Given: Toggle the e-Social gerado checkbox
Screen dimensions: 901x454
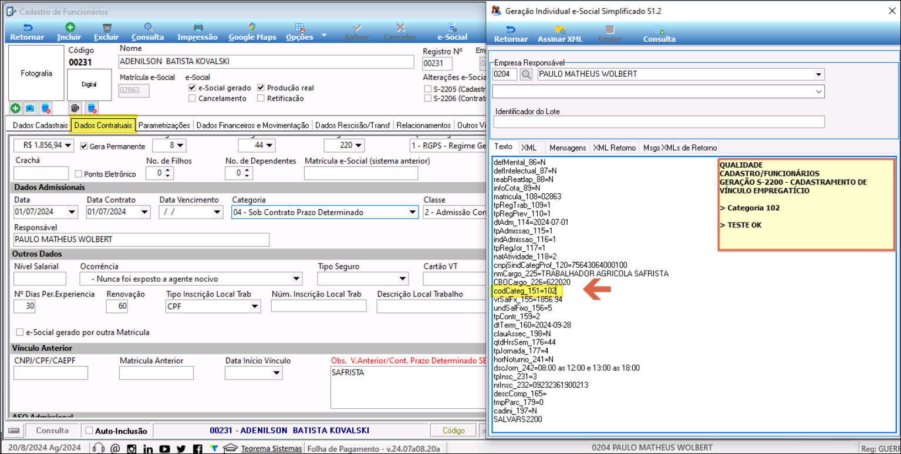Looking at the screenshot, I should click(192, 88).
